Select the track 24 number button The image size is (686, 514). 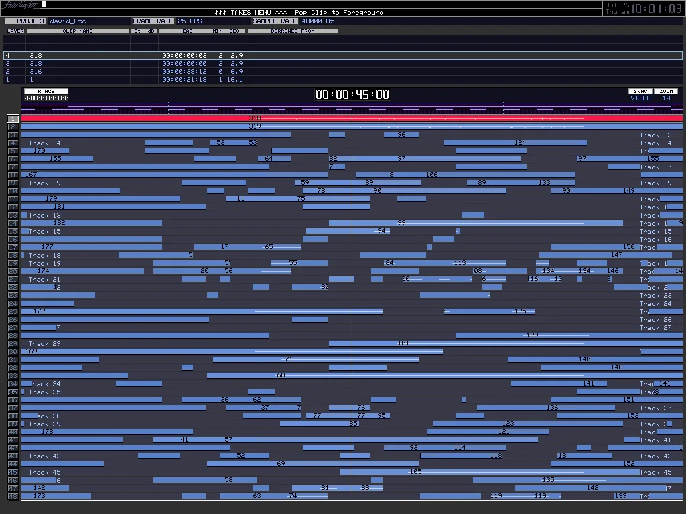(13, 303)
